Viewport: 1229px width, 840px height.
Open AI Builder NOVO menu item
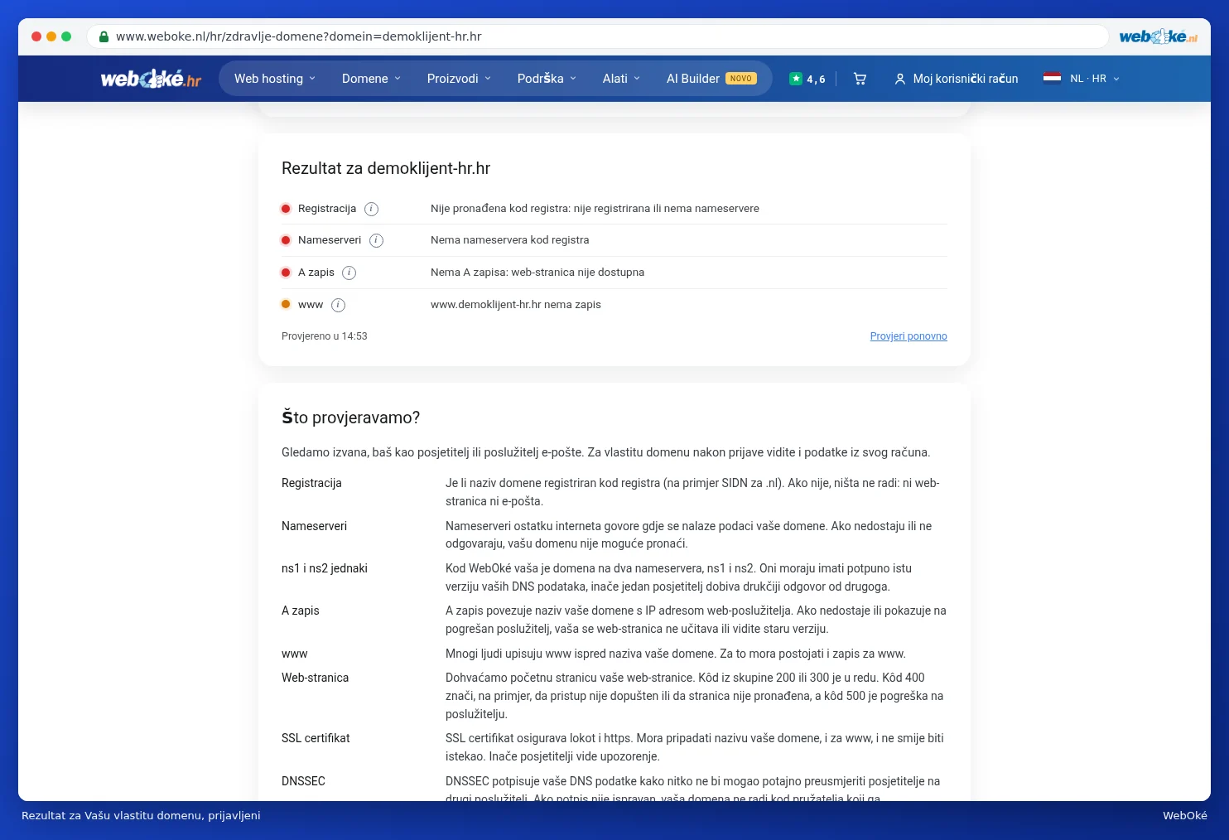(x=711, y=79)
